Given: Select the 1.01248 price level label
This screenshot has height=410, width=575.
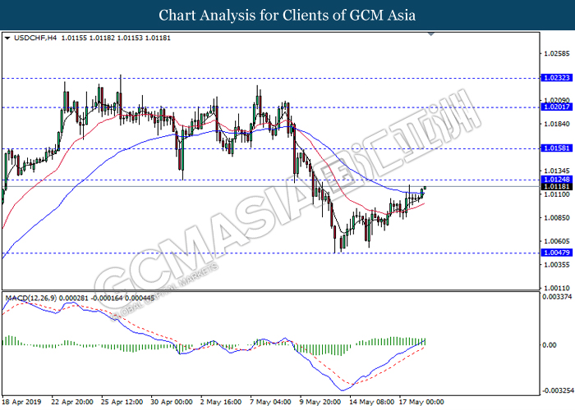Looking at the screenshot, I should point(557,180).
